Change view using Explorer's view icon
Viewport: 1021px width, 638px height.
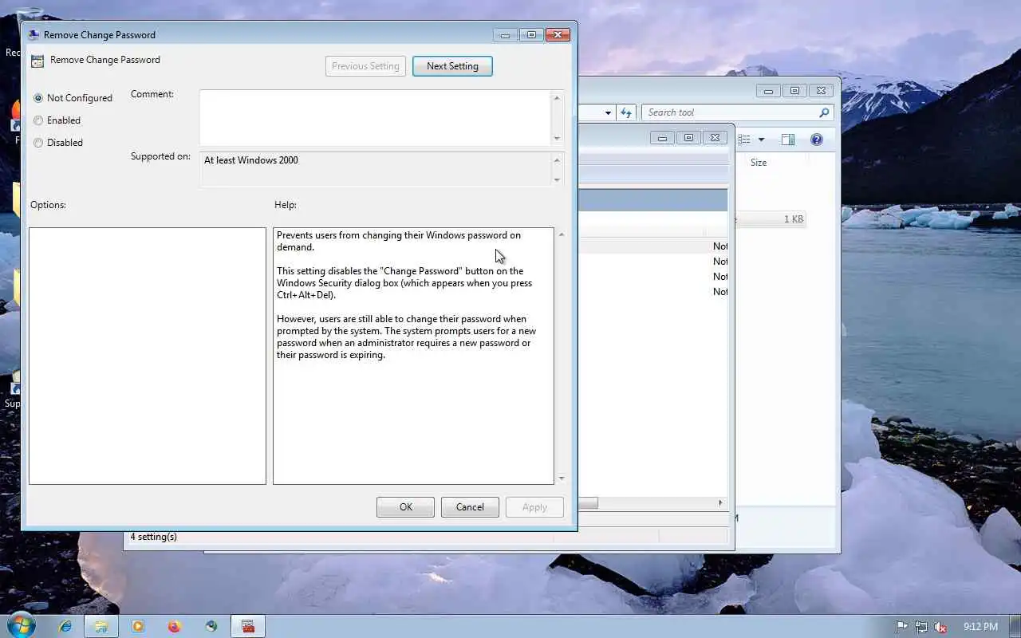pos(744,140)
